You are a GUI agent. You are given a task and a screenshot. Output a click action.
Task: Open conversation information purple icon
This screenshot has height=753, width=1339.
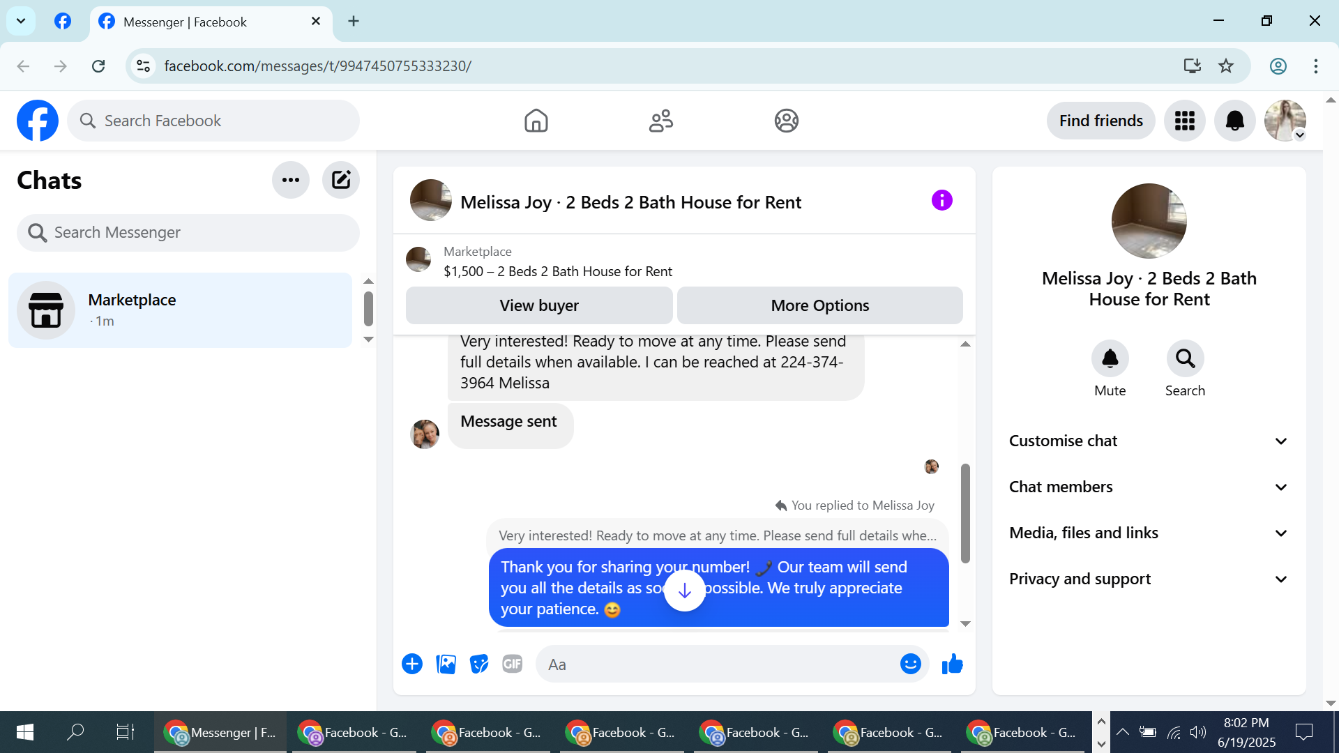click(942, 201)
